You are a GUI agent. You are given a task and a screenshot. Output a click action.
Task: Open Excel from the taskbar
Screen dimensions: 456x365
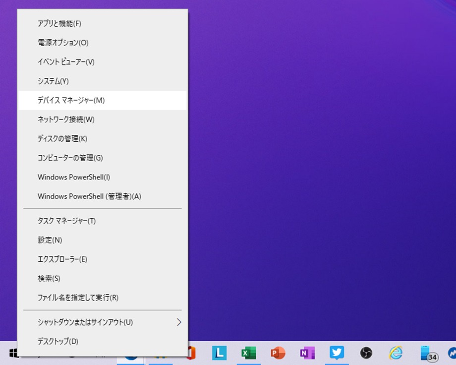(x=249, y=353)
